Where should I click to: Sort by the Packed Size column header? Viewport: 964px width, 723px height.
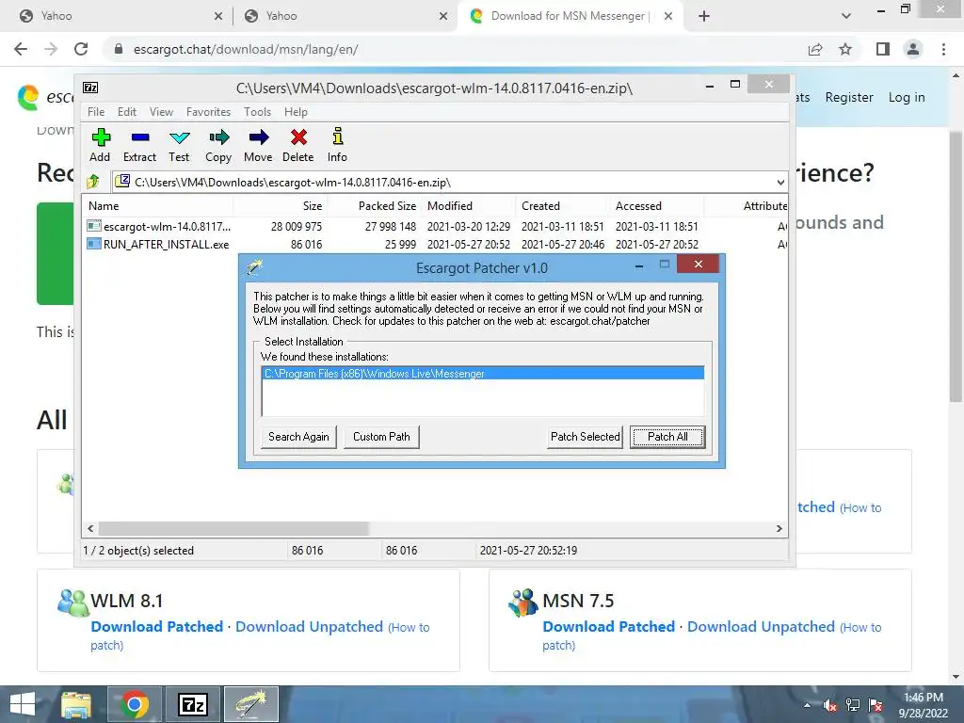pyautogui.click(x=375, y=206)
